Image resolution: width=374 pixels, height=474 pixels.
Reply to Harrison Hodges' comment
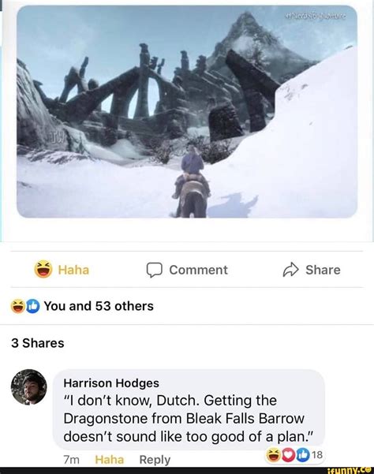pos(155,460)
